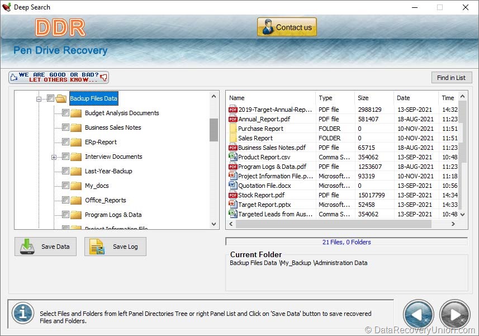Click 'We are good or bad?' feedback banner
The height and width of the screenshot is (336, 479).
[59, 77]
